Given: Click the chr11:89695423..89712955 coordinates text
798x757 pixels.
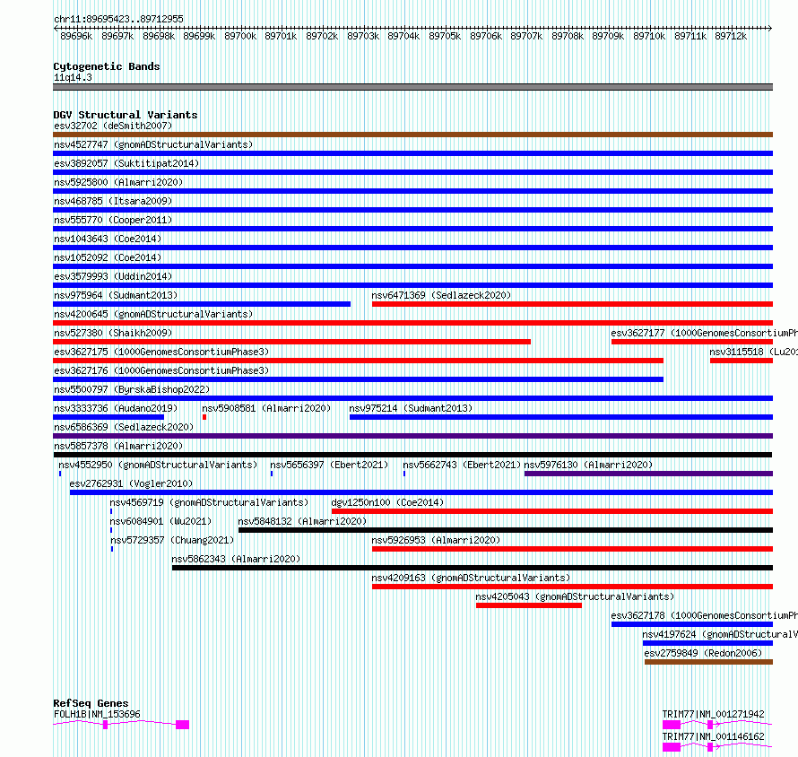Looking at the screenshot, I should coord(118,19).
